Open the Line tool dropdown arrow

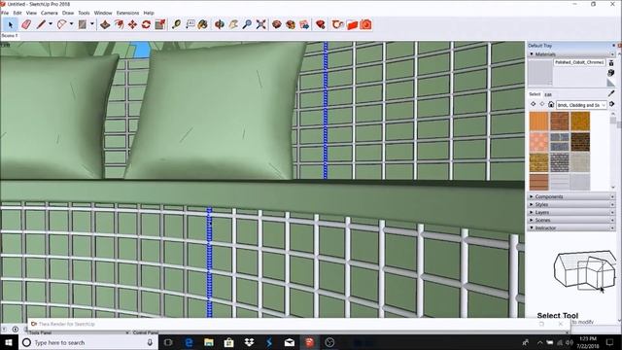(x=51, y=24)
